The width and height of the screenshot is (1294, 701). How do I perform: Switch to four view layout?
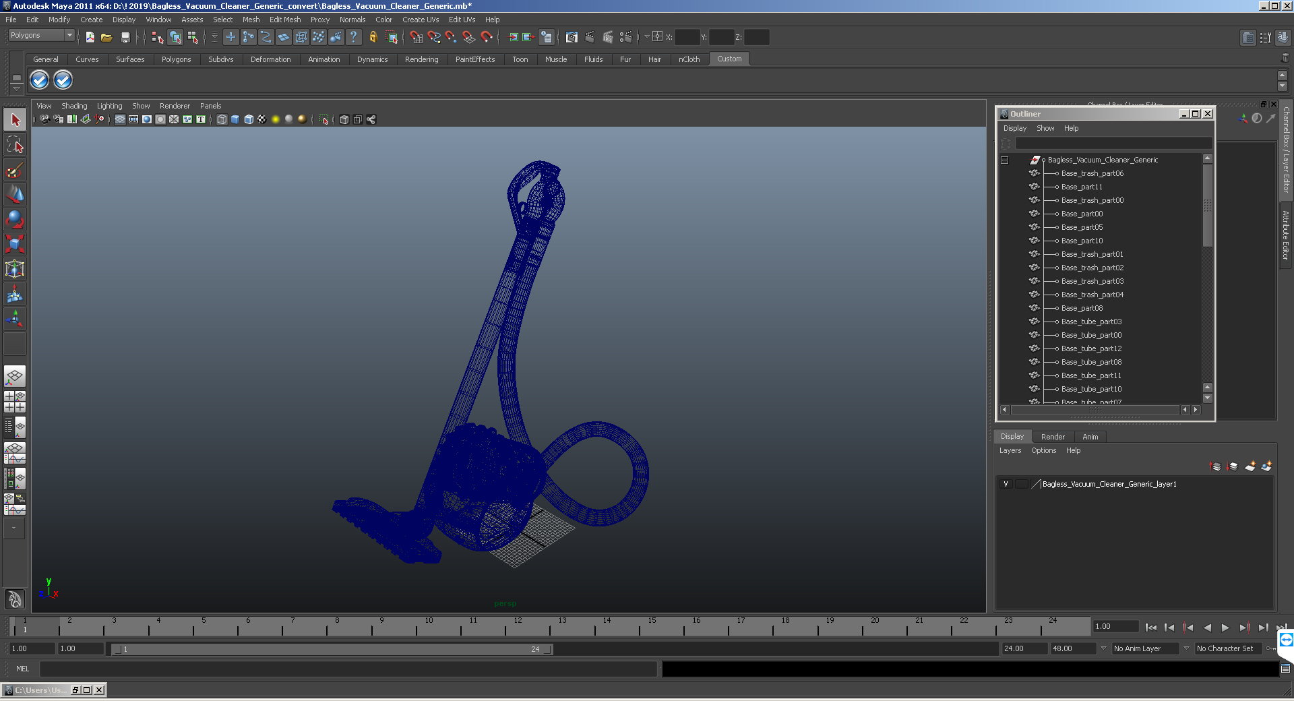click(15, 402)
